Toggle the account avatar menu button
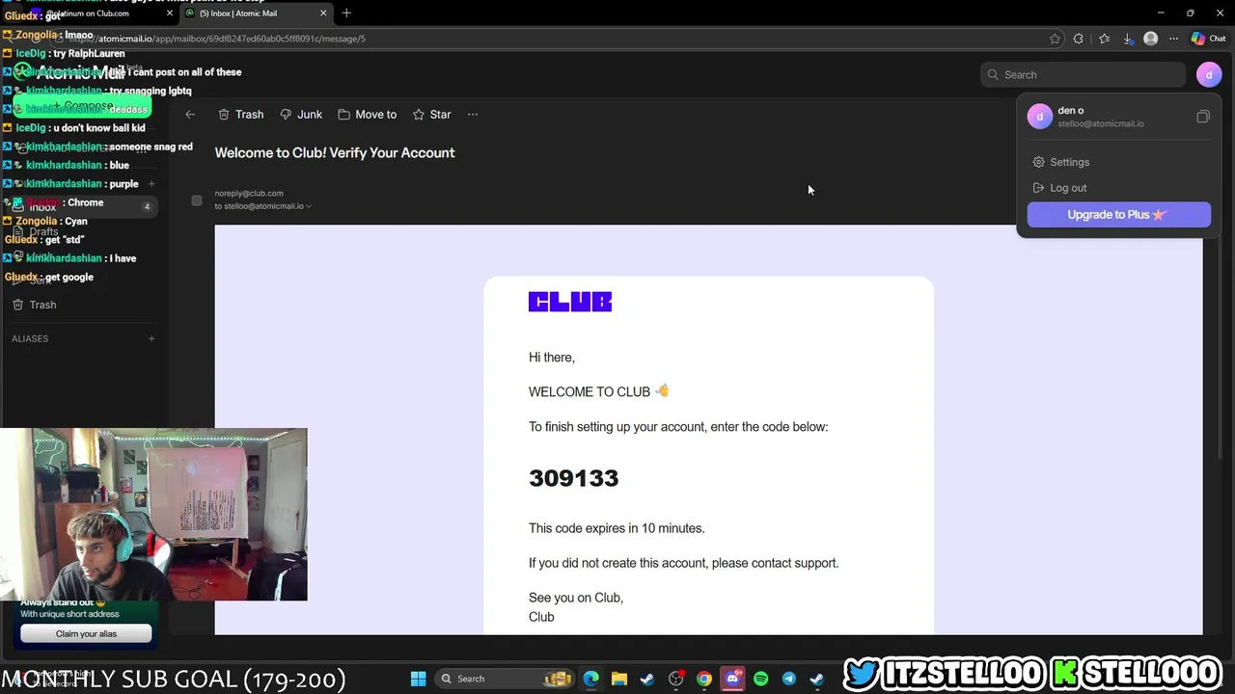Viewport: 1235px width, 694px height. [x=1208, y=74]
